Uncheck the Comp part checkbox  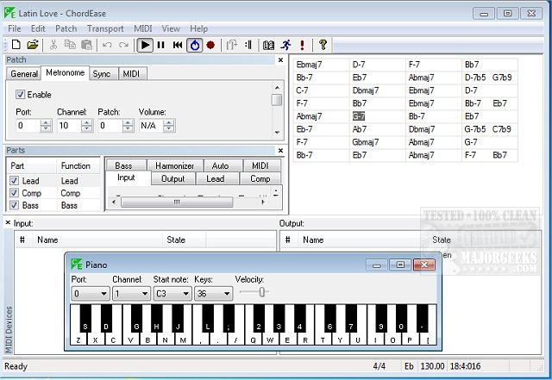(14, 193)
